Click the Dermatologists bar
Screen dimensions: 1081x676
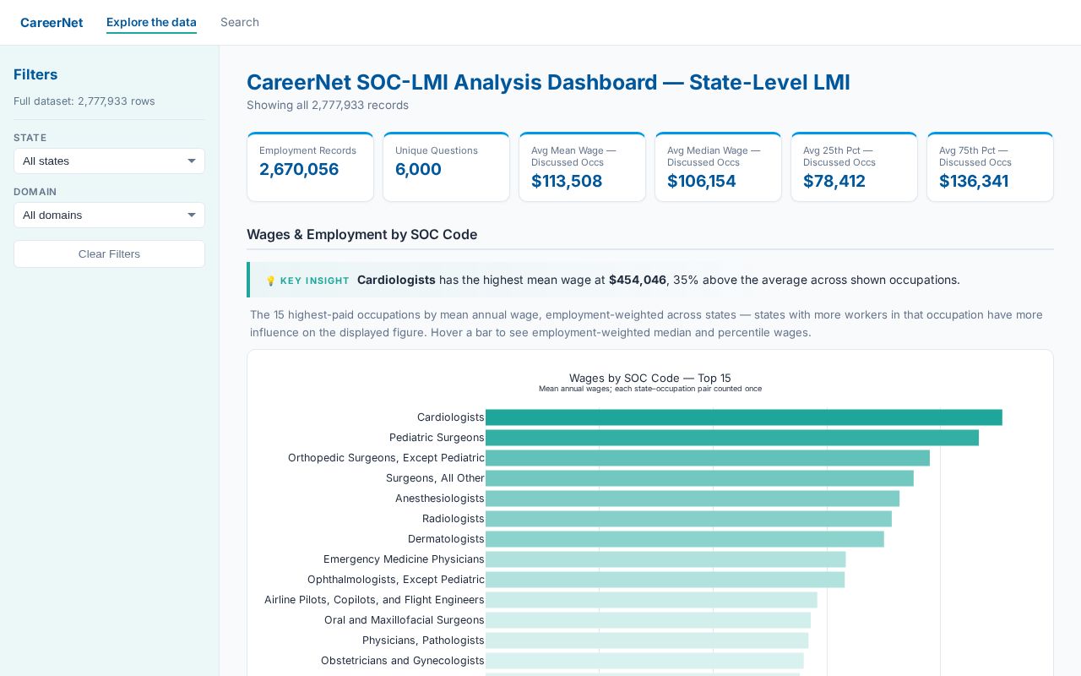(685, 539)
